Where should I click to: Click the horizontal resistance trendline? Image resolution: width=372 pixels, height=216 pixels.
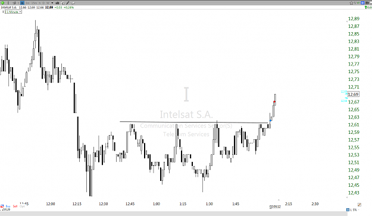tap(194, 123)
